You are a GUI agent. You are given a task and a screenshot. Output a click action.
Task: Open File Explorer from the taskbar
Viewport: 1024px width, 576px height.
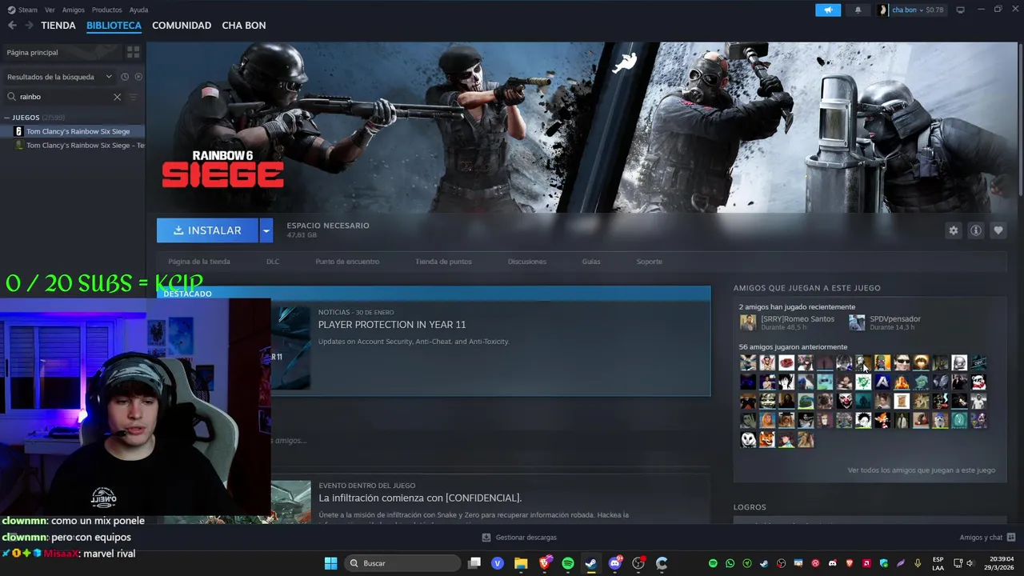pyautogui.click(x=521, y=563)
